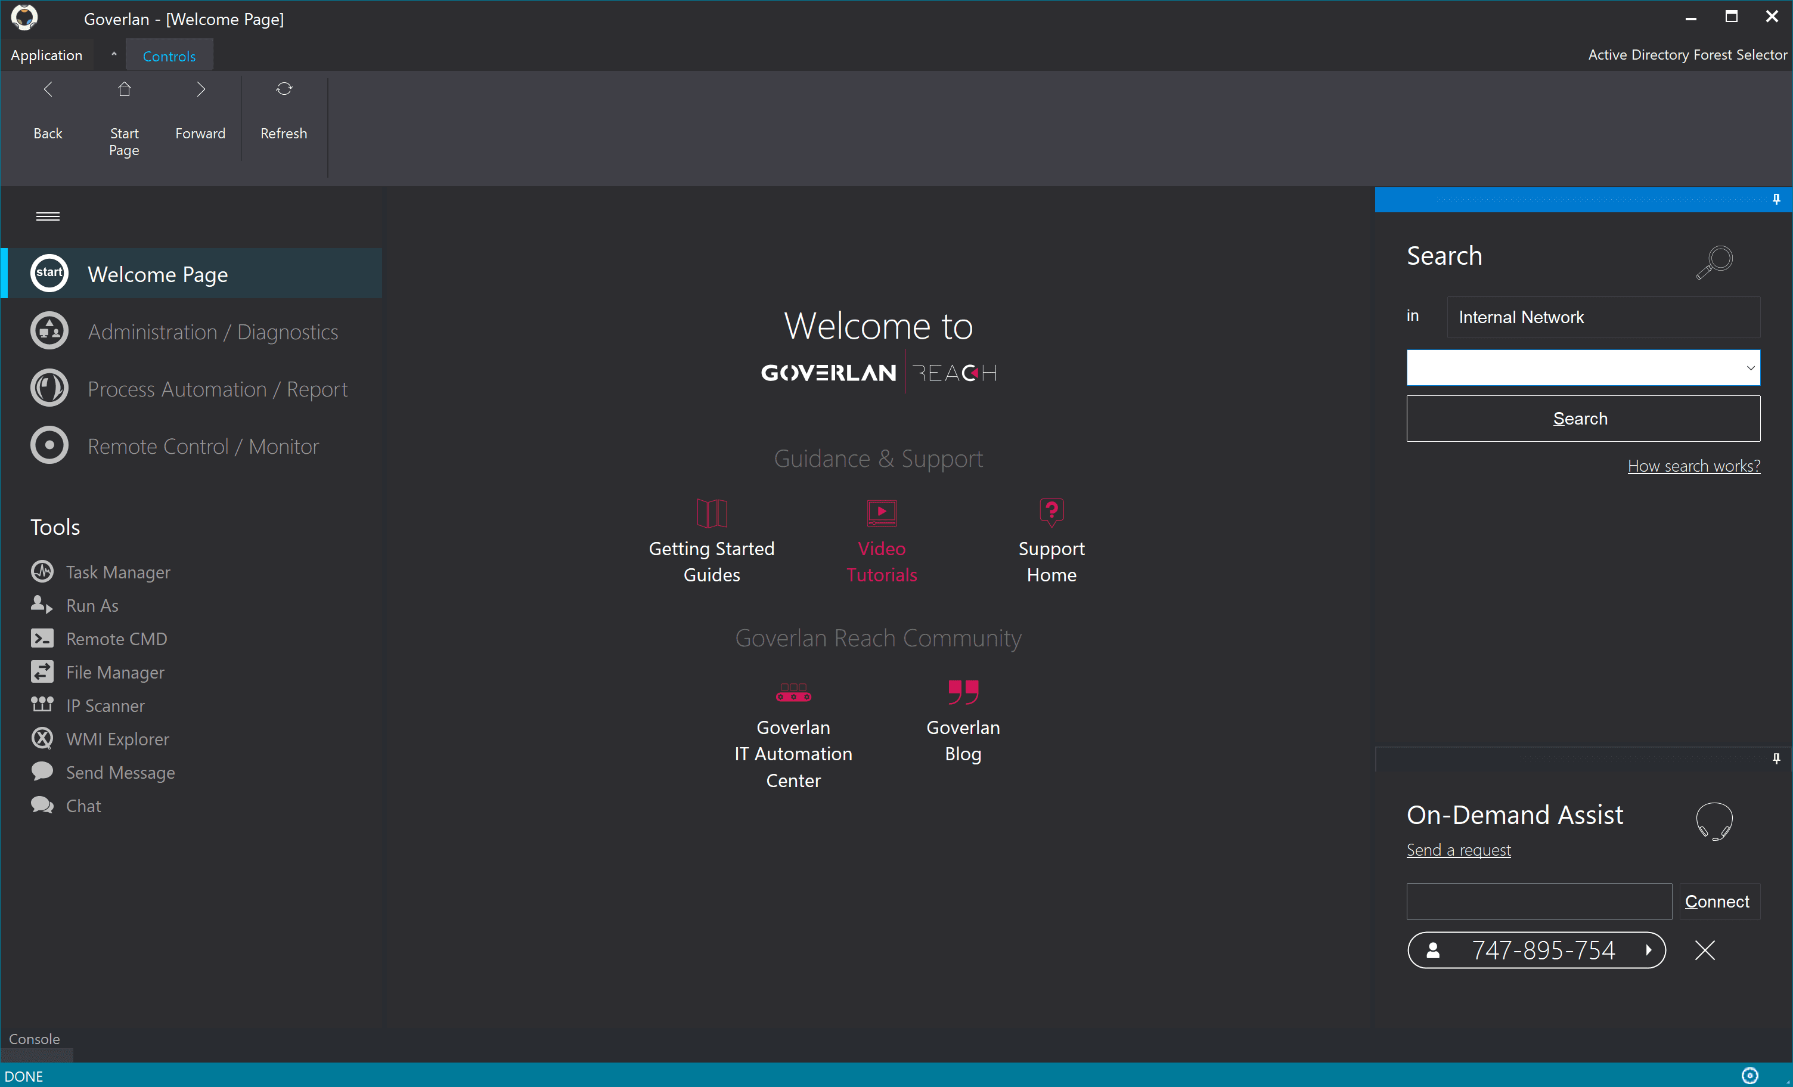Click the On-Demand Assist session ID field
The image size is (1793, 1087).
(x=1538, y=902)
